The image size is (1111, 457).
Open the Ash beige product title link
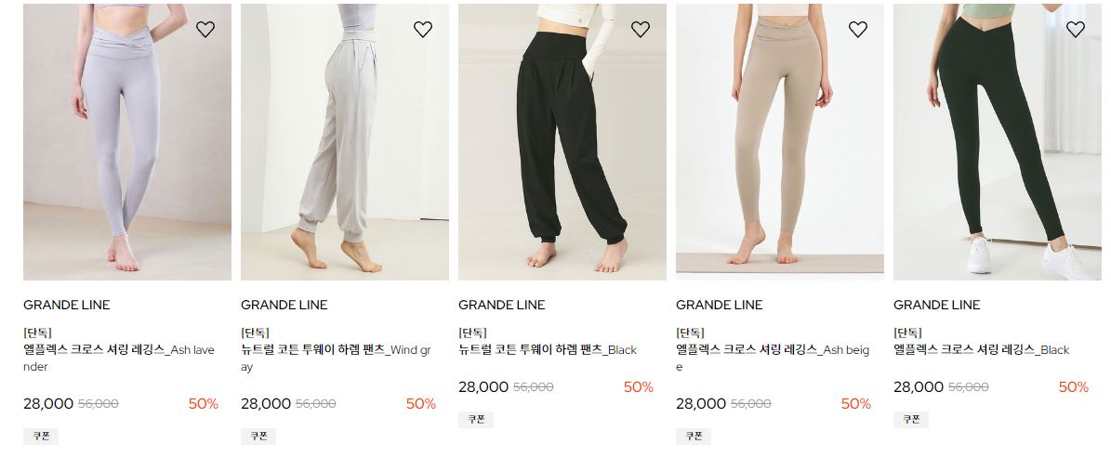click(x=773, y=358)
